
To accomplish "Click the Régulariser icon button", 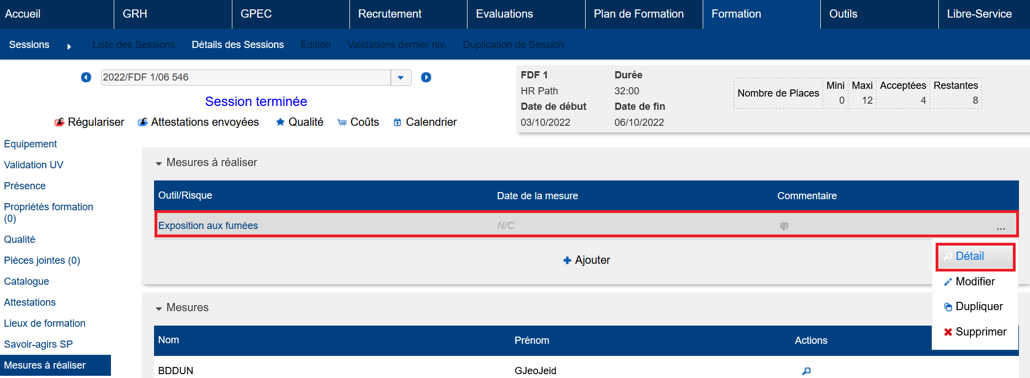I will tap(60, 123).
